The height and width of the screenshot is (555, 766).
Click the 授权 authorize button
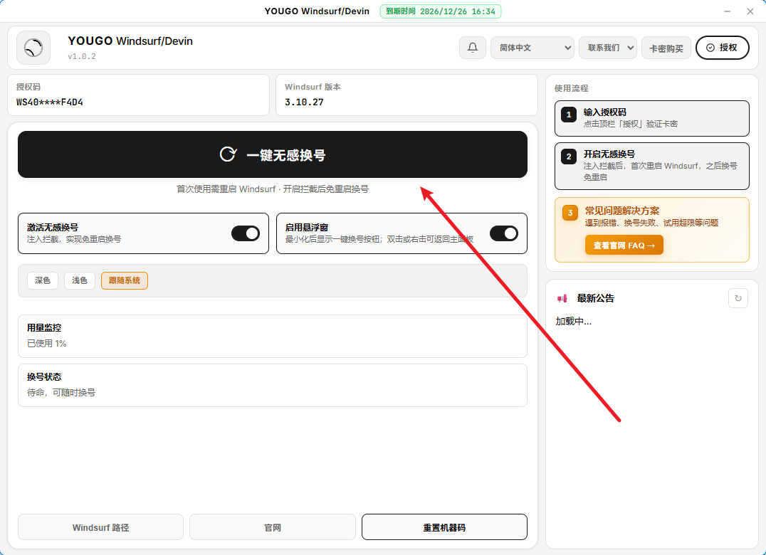pyautogui.click(x=722, y=48)
